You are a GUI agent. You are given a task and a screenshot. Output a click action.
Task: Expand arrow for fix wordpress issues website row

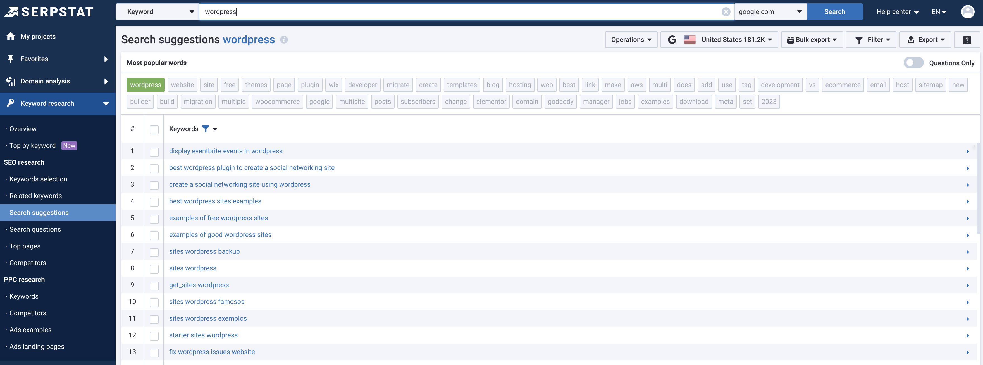968,352
